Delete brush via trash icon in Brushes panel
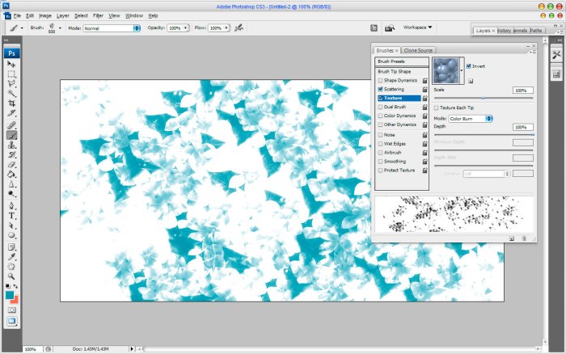The width and height of the screenshot is (566, 354). (x=524, y=238)
